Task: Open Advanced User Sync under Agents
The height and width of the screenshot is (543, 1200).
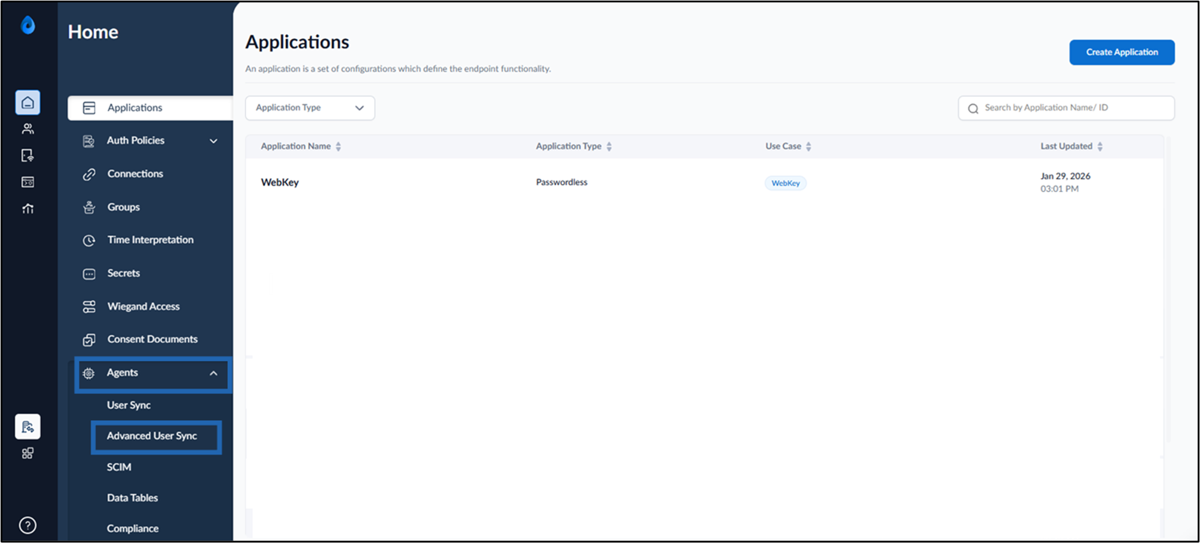Action: (x=152, y=436)
